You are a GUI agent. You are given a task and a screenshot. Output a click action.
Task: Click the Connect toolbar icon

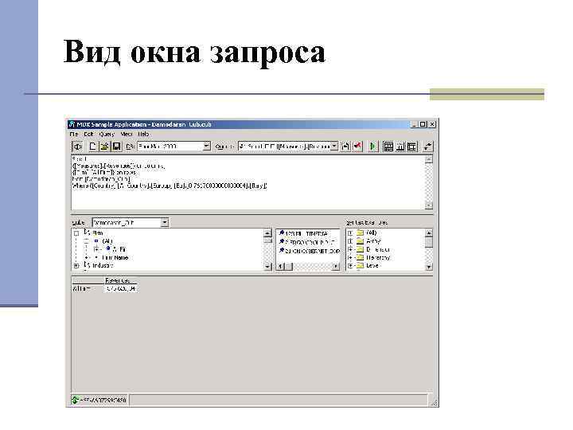77,147
